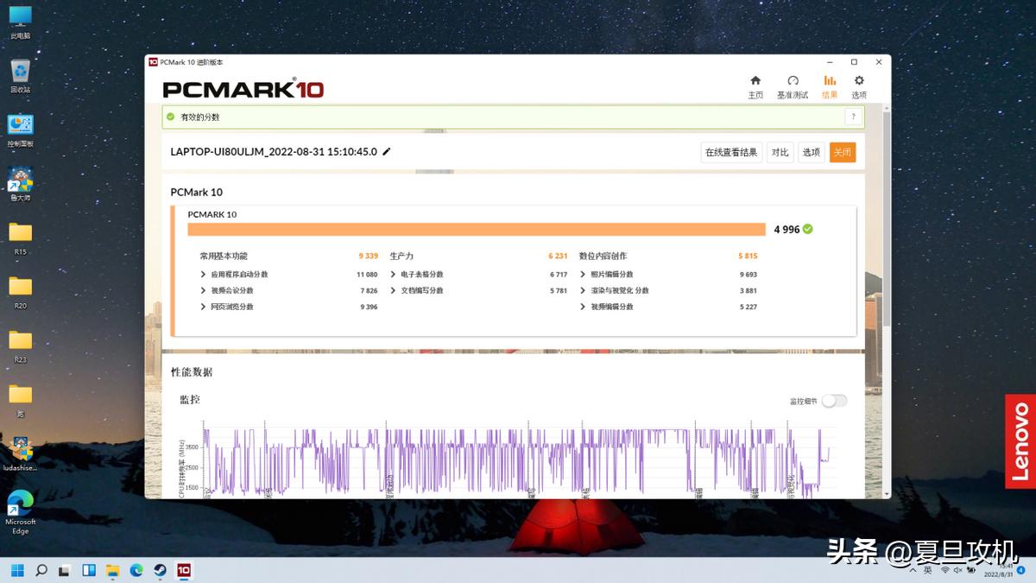
Task: Open the R15 folder on desktop
Action: [20, 238]
